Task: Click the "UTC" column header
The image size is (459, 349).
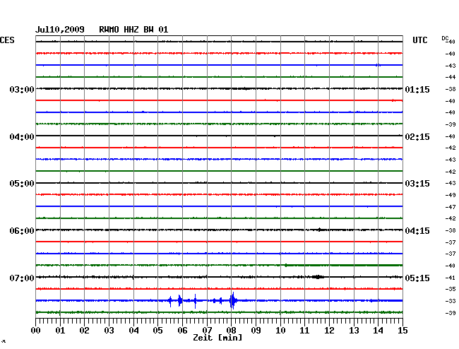Action: (419, 40)
